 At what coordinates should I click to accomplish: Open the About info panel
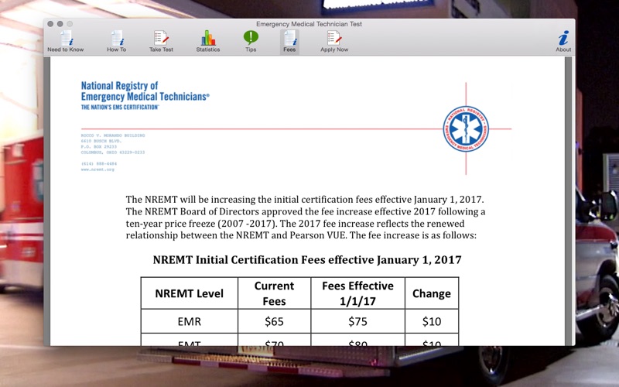coord(563,42)
